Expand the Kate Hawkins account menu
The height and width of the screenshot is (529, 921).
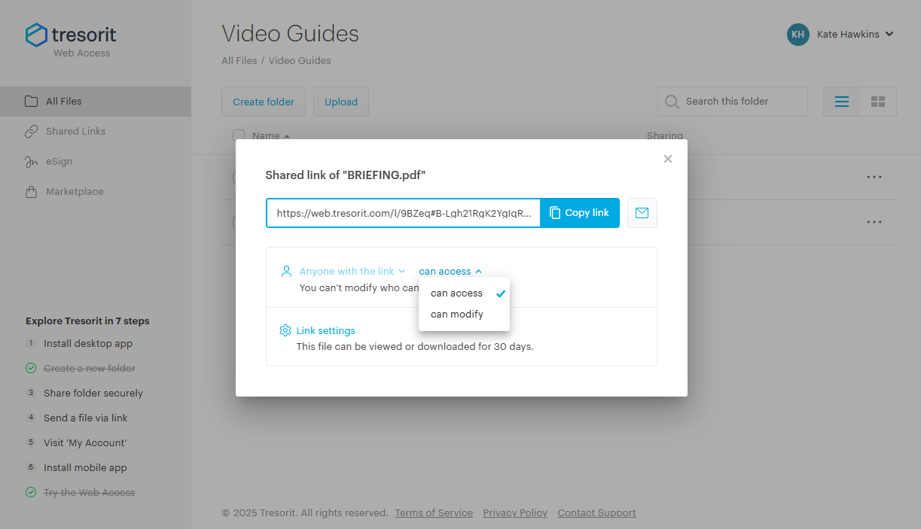889,34
